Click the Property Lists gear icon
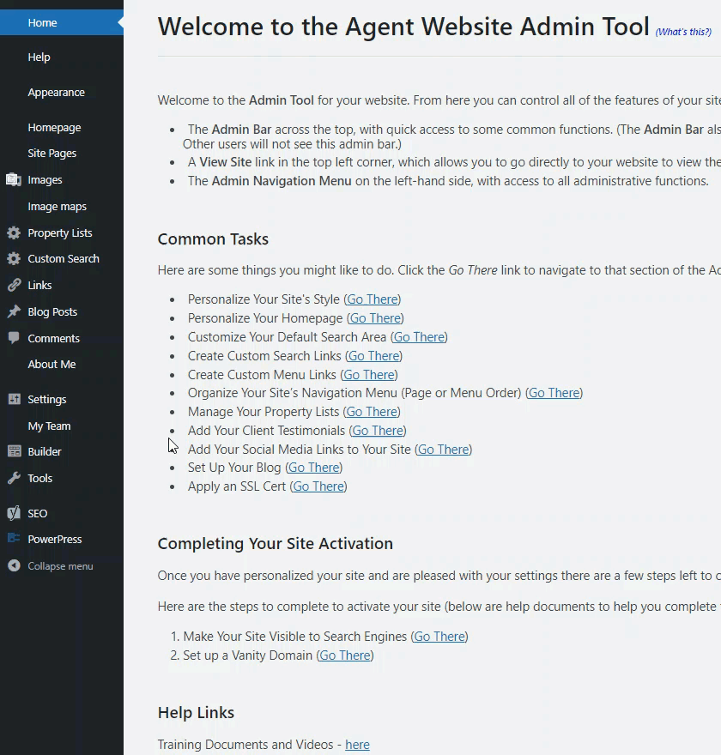This screenshot has height=755, width=721. pos(14,233)
